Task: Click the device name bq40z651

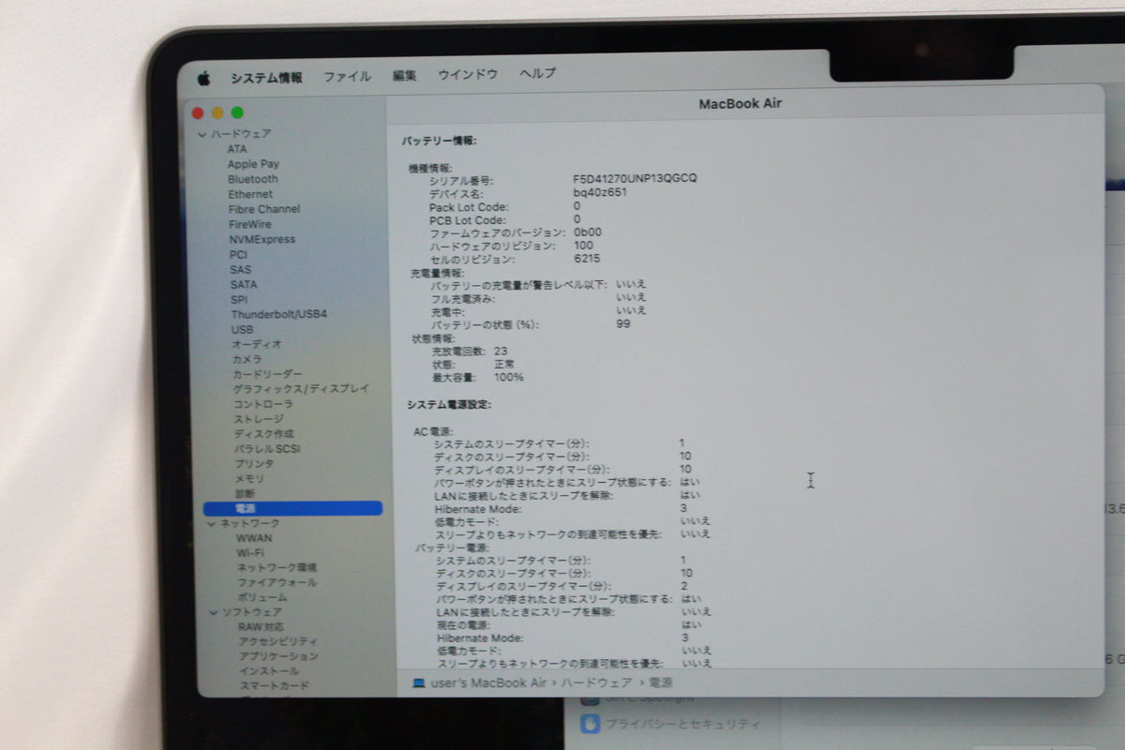Action: [600, 192]
